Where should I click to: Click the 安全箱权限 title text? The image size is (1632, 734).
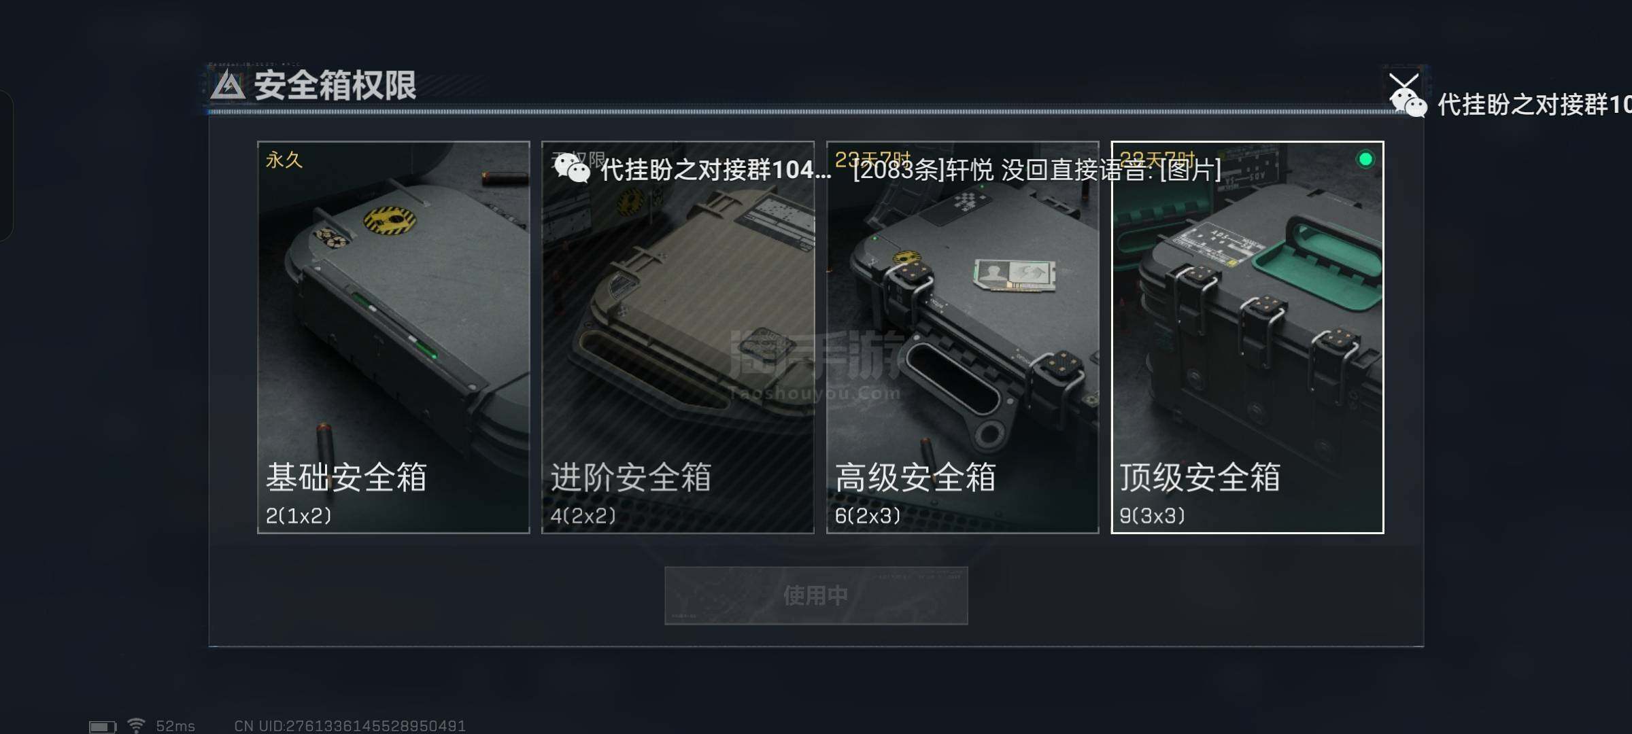tap(335, 86)
